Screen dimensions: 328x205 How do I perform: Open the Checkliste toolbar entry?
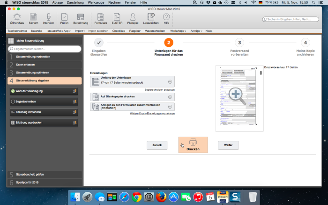pos(119,31)
